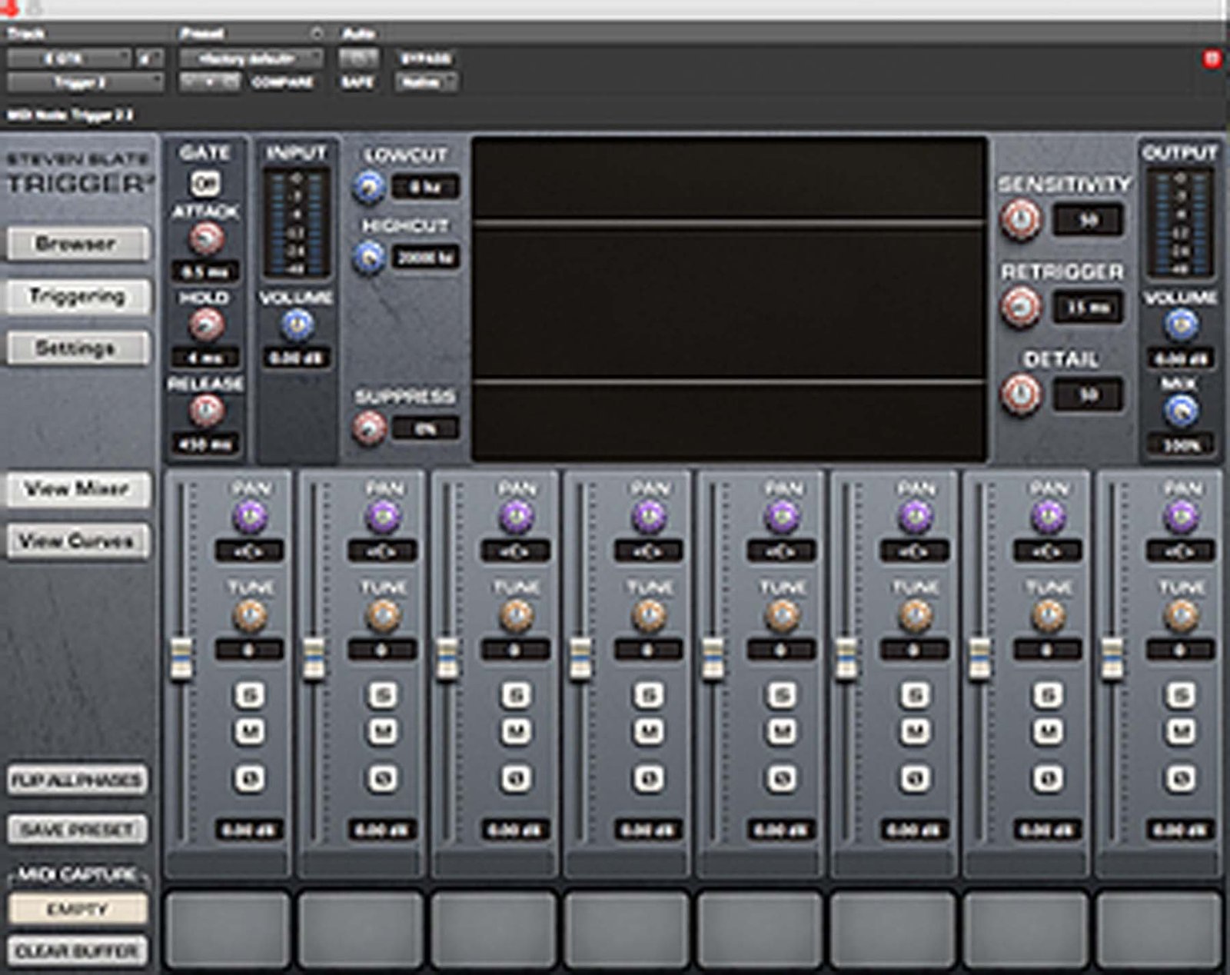Viewport: 1230px width, 975px height.
Task: Click the Pan knob on first channel
Action: click(250, 517)
